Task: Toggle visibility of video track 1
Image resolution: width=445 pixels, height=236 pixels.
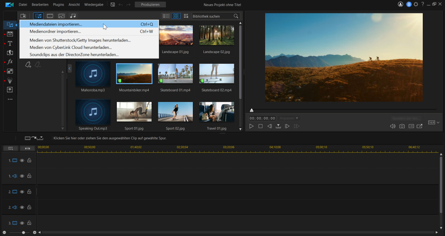Action: pos(22,160)
